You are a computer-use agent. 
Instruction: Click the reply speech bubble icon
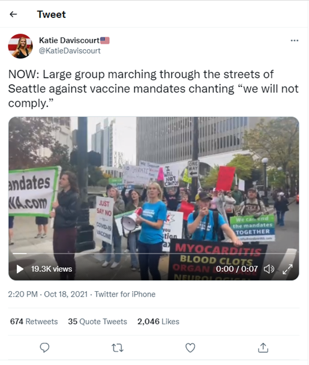[x=44, y=348]
